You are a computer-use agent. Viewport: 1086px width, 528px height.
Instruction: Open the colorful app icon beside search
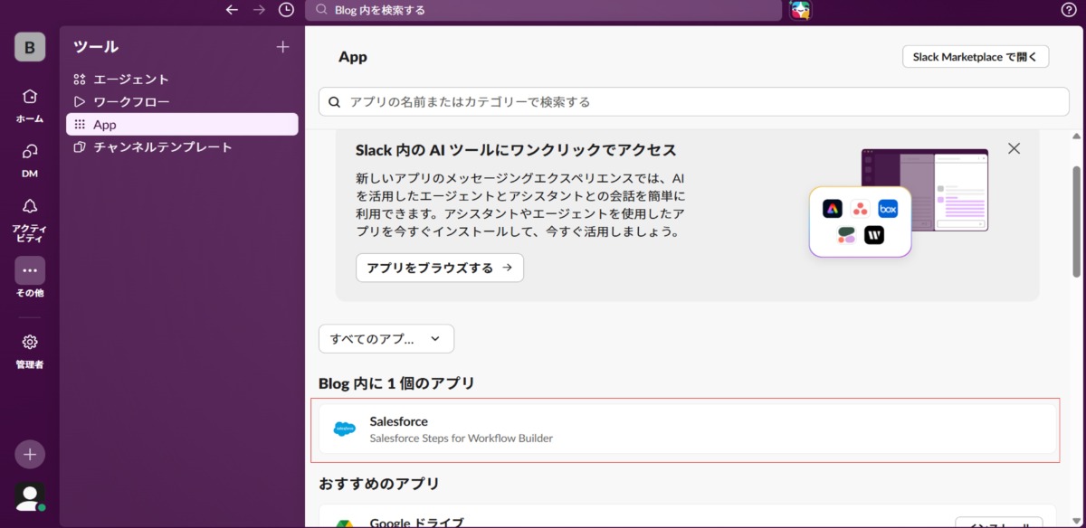[x=800, y=10]
